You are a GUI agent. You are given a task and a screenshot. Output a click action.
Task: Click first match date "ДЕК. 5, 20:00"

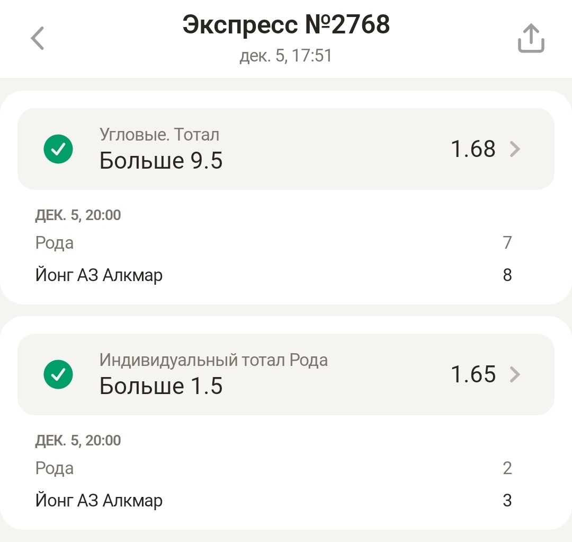[x=78, y=215]
